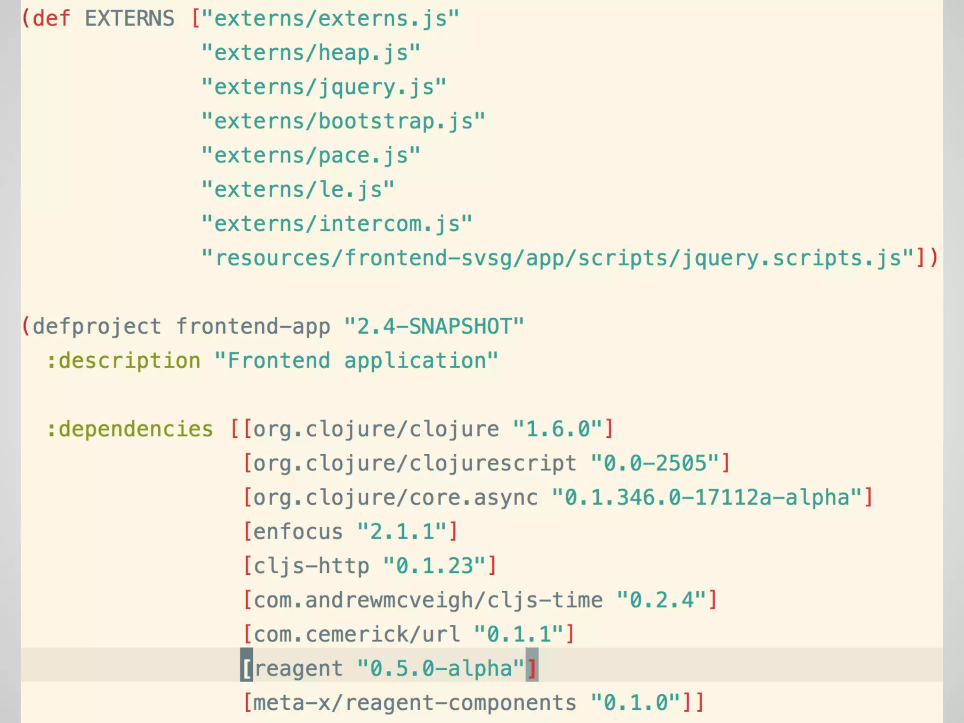Click the :dependencies keyword
This screenshot has height=723, width=964.
(x=130, y=429)
